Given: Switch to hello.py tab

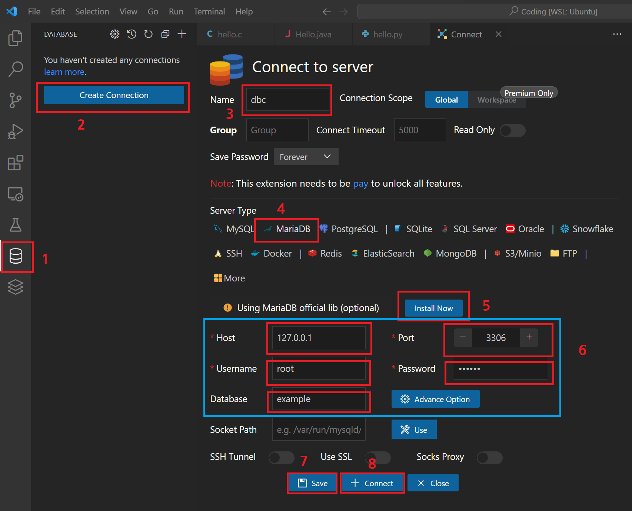Looking at the screenshot, I should 392,34.
